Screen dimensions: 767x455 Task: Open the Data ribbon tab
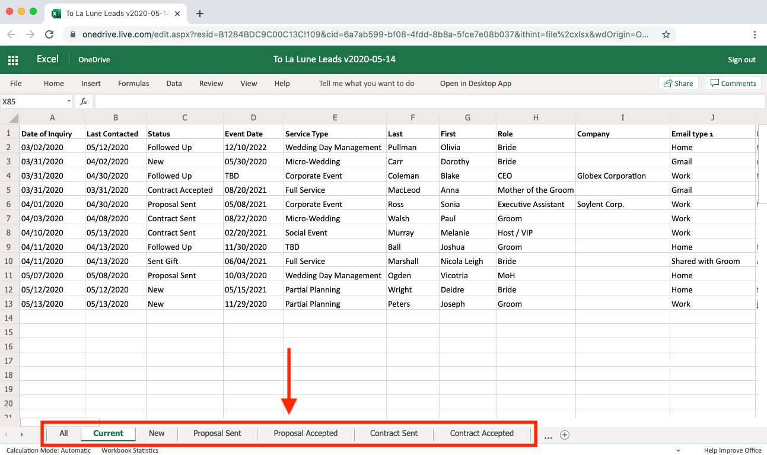pyautogui.click(x=174, y=84)
